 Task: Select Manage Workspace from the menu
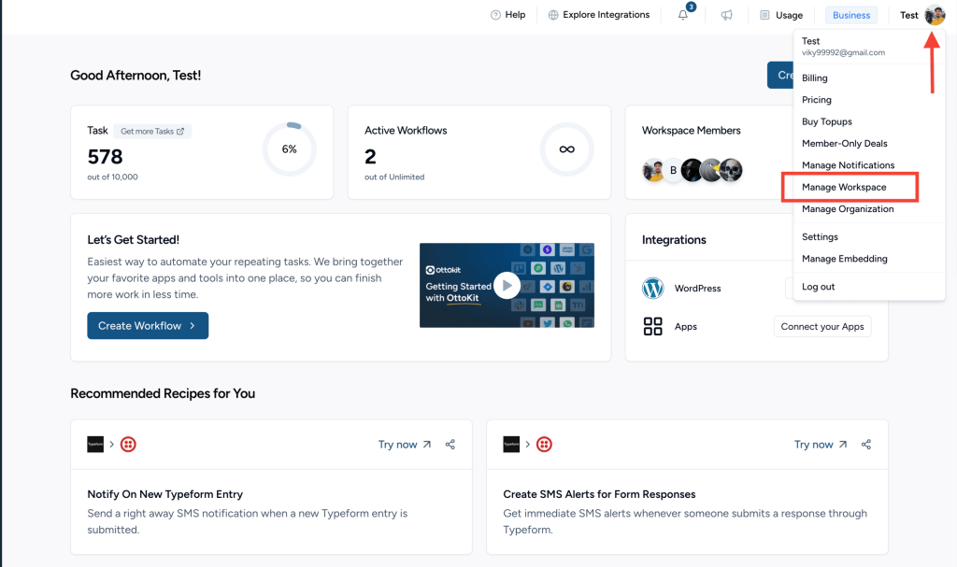pos(844,188)
